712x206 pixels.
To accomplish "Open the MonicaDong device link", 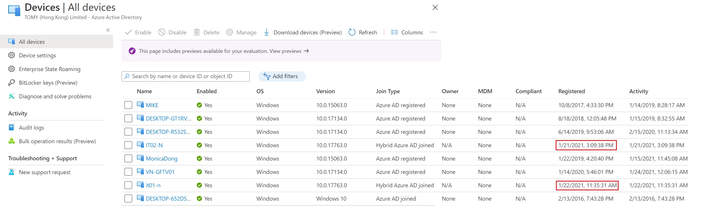I will click(161, 159).
